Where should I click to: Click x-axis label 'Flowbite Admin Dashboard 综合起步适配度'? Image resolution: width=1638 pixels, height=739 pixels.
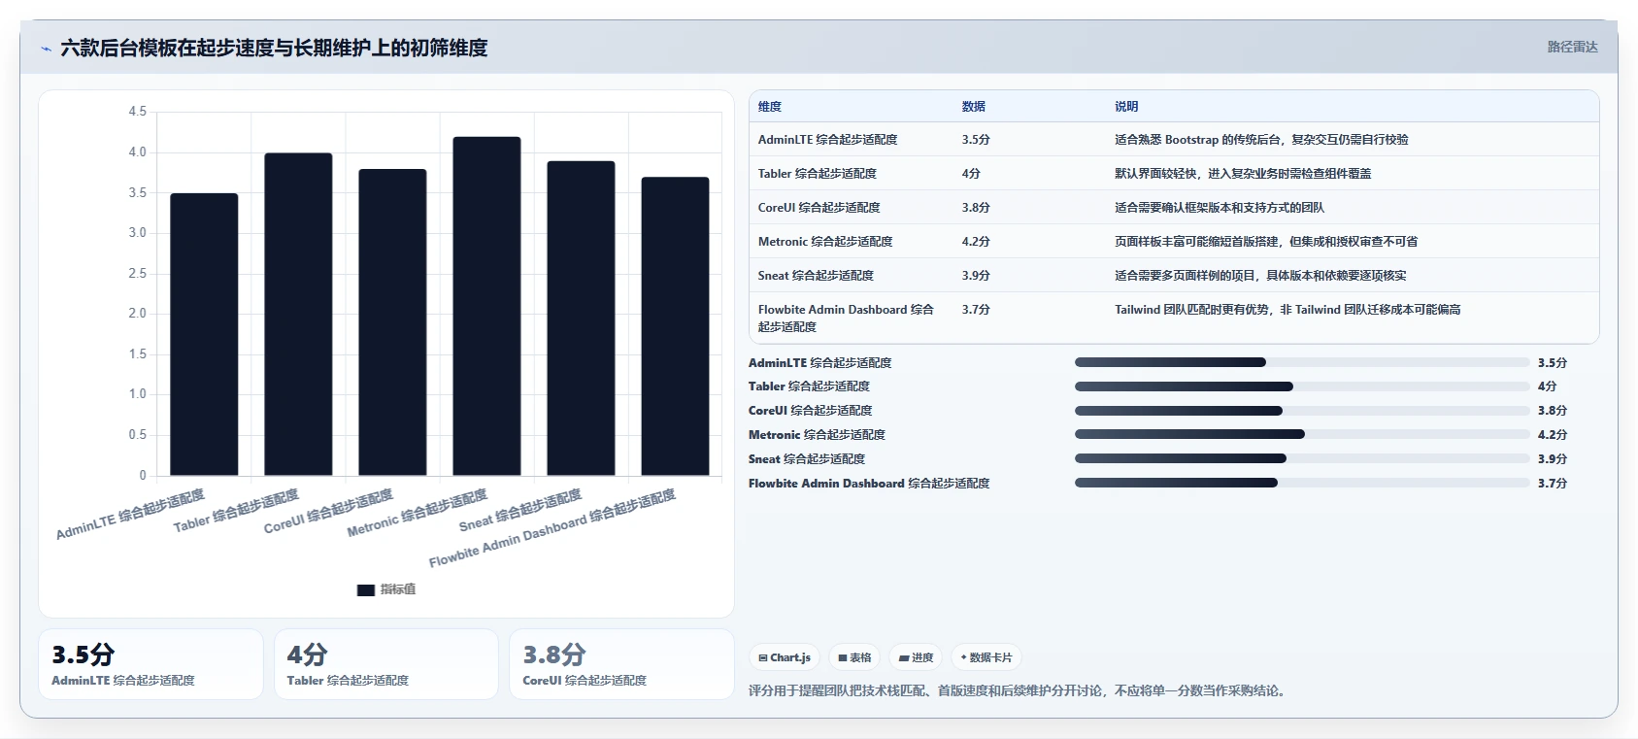pyautogui.click(x=552, y=529)
